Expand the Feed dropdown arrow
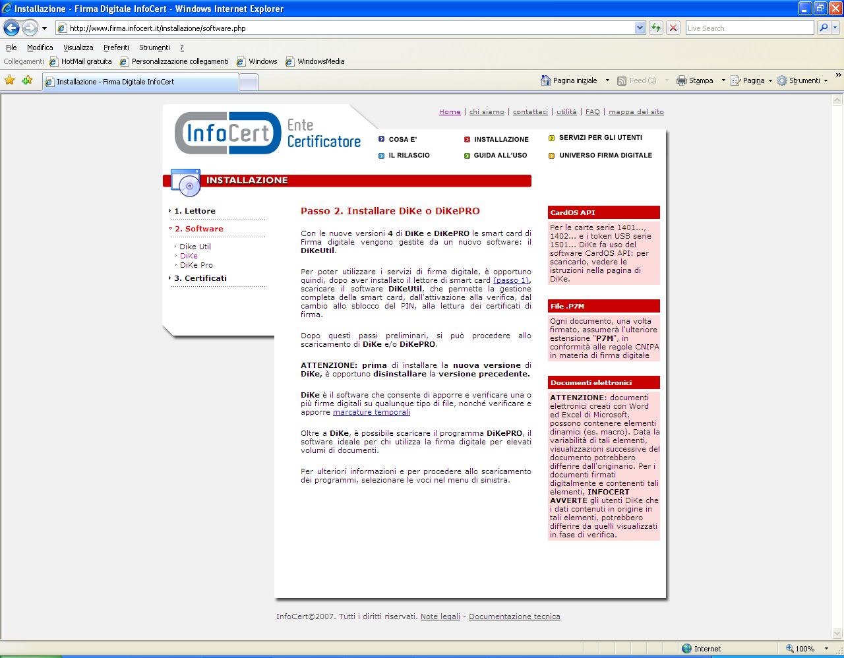 coord(666,80)
